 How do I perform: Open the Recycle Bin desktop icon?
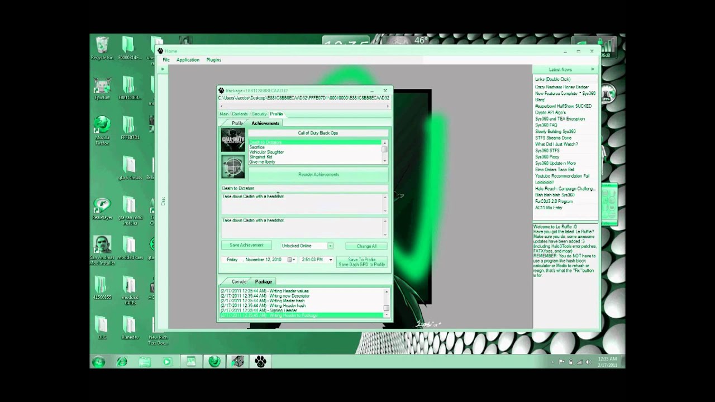102,49
